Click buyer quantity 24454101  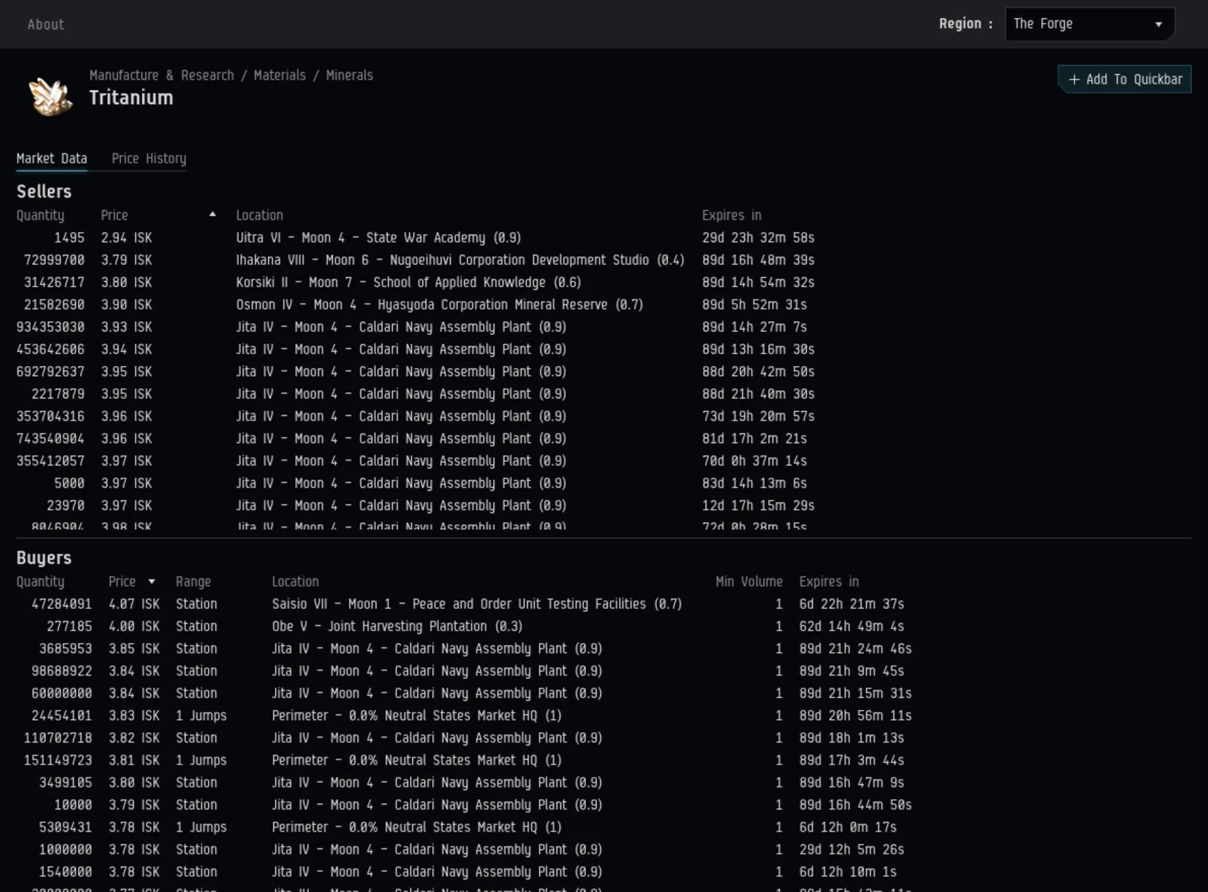(62, 715)
